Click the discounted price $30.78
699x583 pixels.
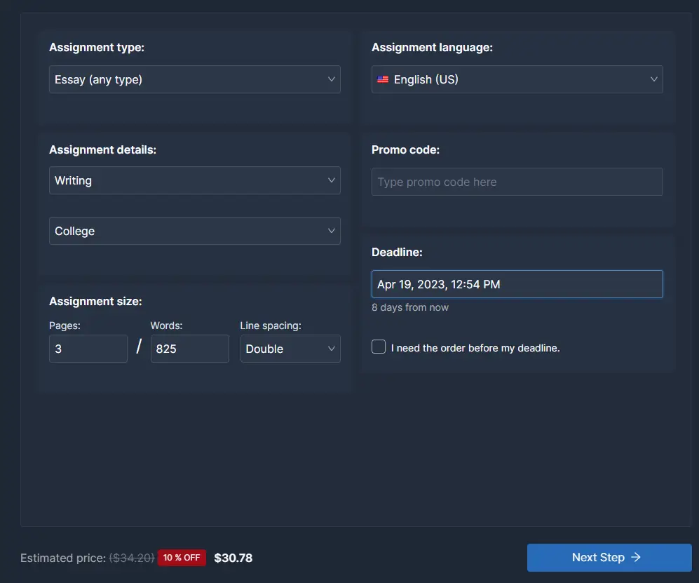(233, 558)
